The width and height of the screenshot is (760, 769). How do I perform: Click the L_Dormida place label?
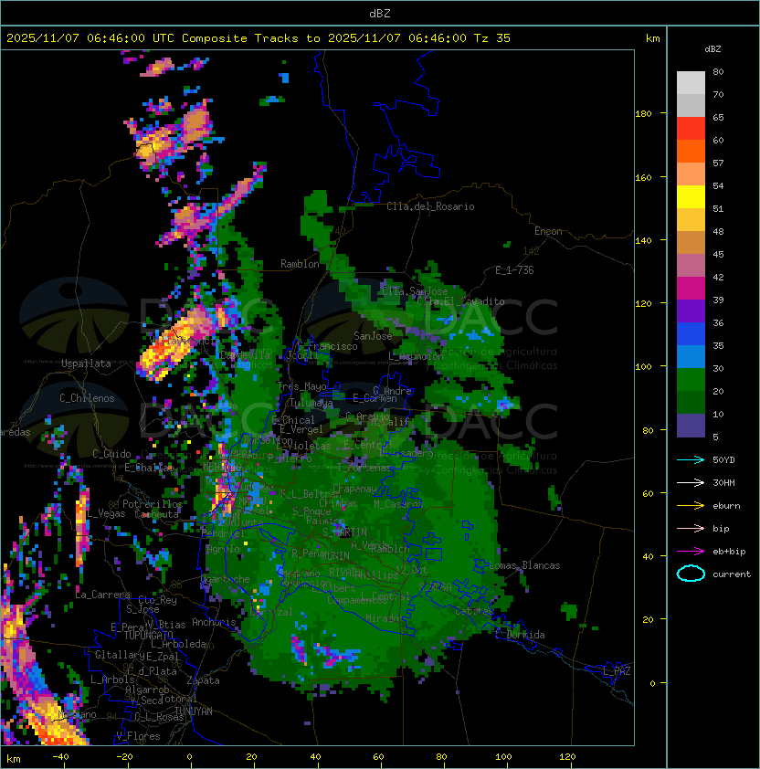pos(521,635)
